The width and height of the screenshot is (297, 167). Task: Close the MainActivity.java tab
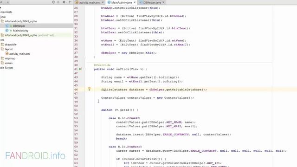pos(135,2)
